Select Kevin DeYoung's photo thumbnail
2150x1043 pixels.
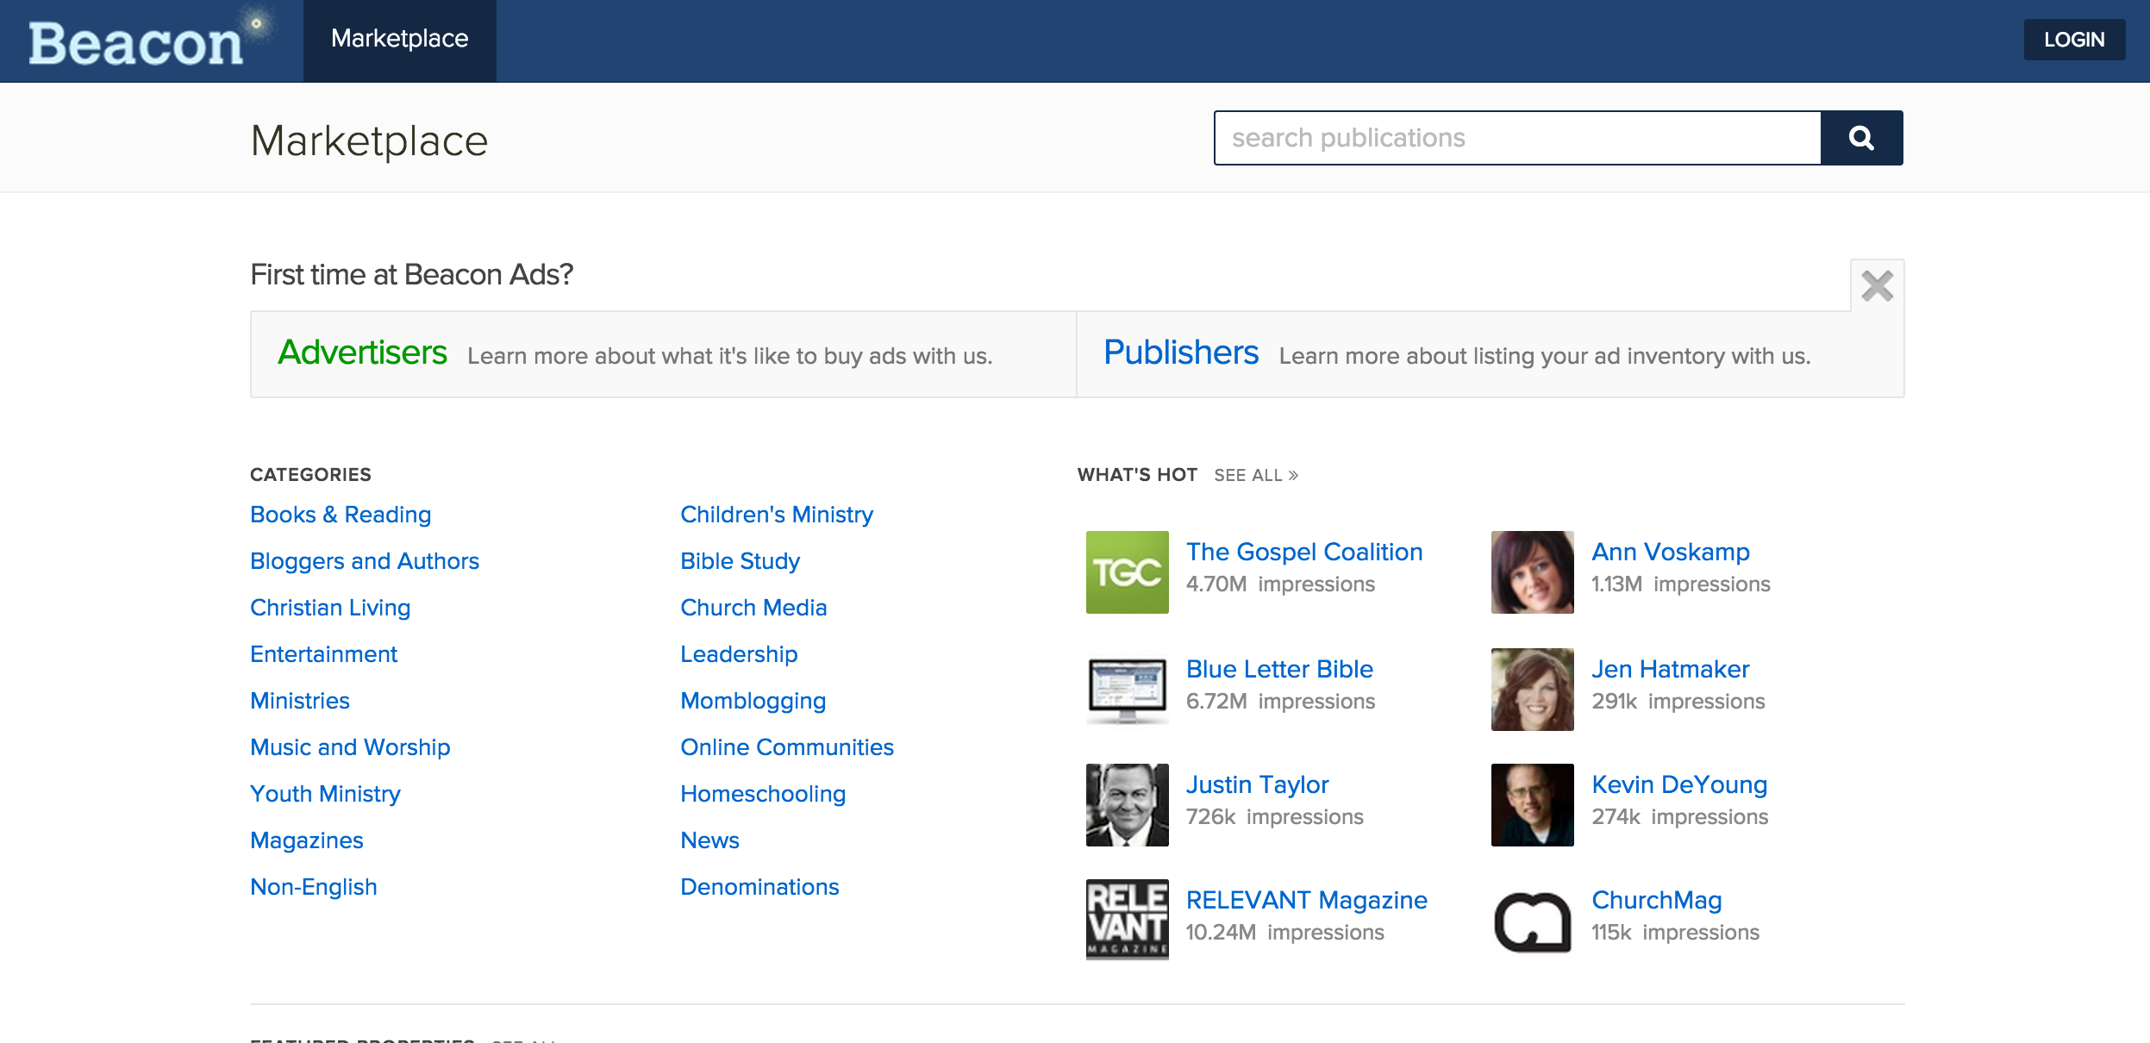(x=1532, y=805)
